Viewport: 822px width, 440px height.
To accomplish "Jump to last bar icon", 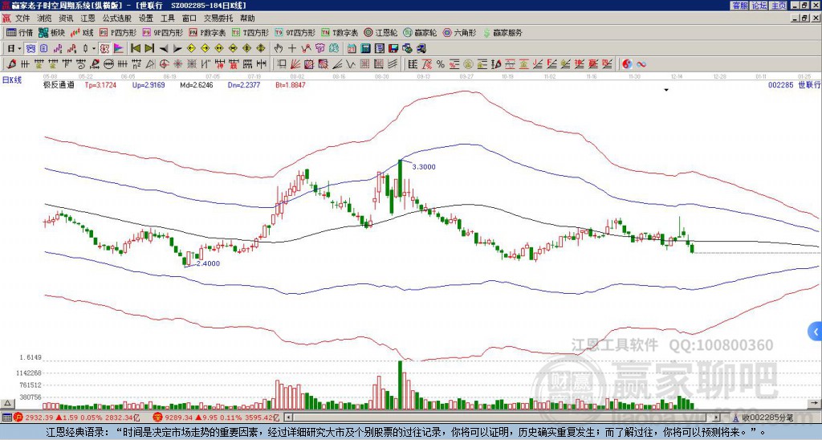I will click(x=149, y=49).
